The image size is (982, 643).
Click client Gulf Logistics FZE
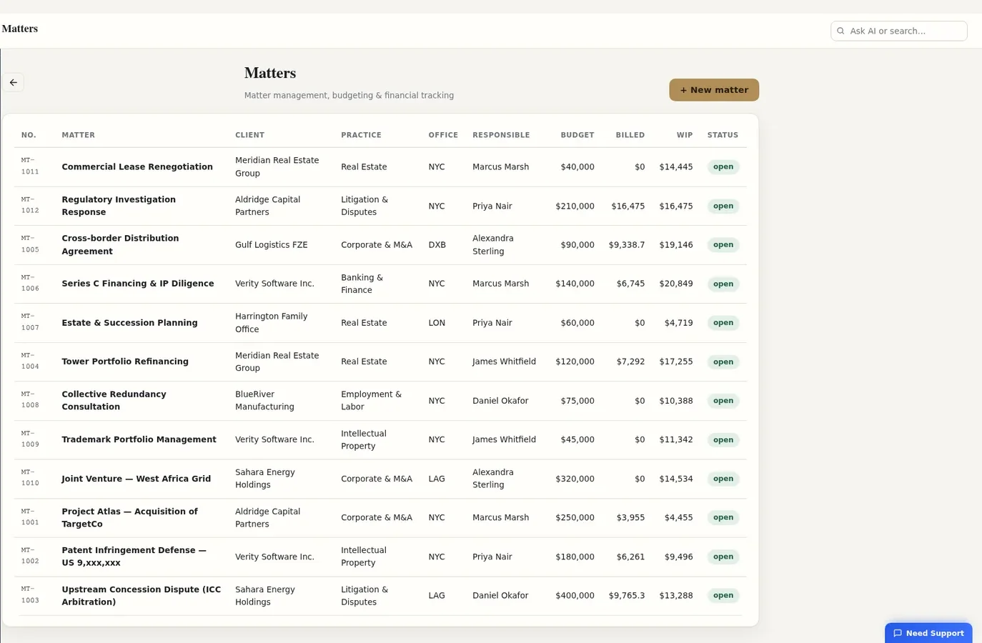[x=272, y=245]
